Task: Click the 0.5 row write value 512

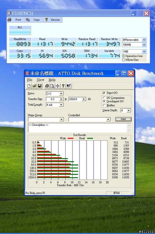Action: point(115,142)
